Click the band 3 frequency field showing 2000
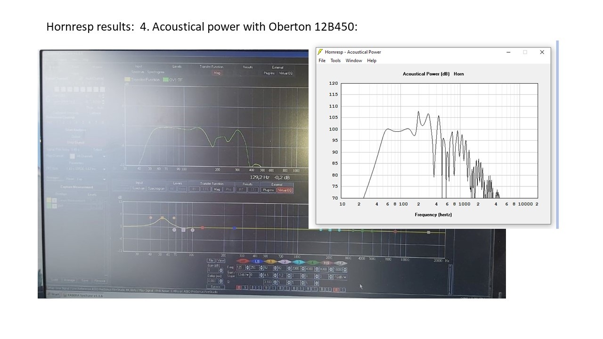 click(296, 268)
